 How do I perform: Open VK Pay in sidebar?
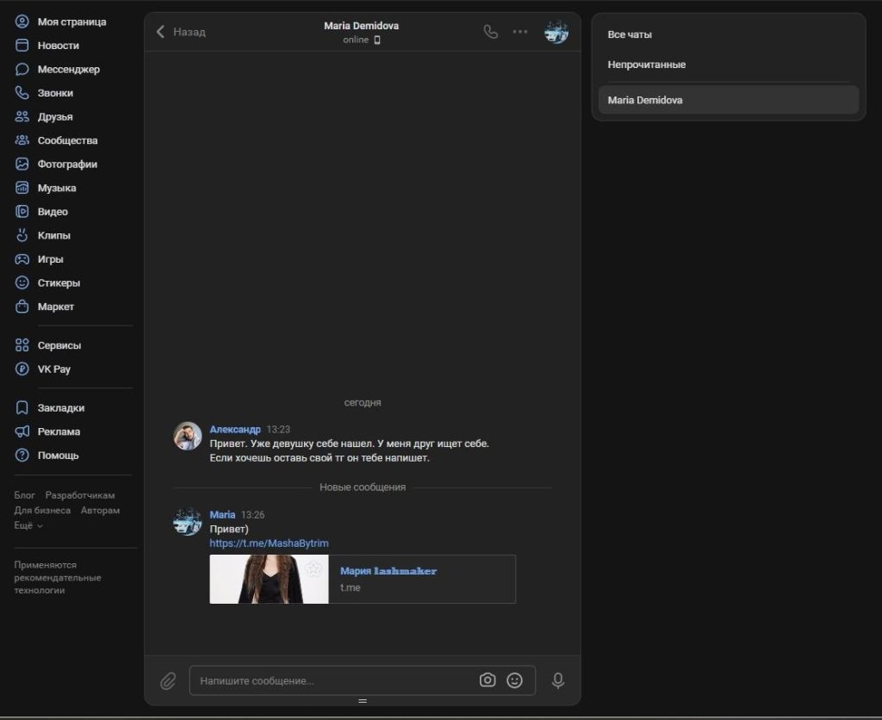(x=53, y=369)
